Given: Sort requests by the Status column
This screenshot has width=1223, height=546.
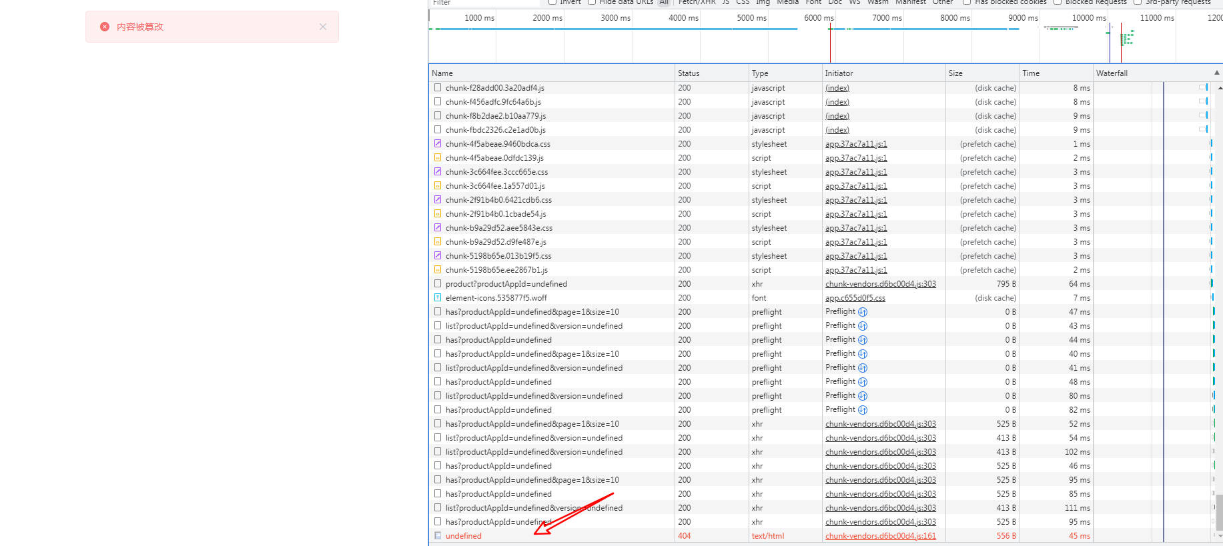Looking at the screenshot, I should pos(711,73).
